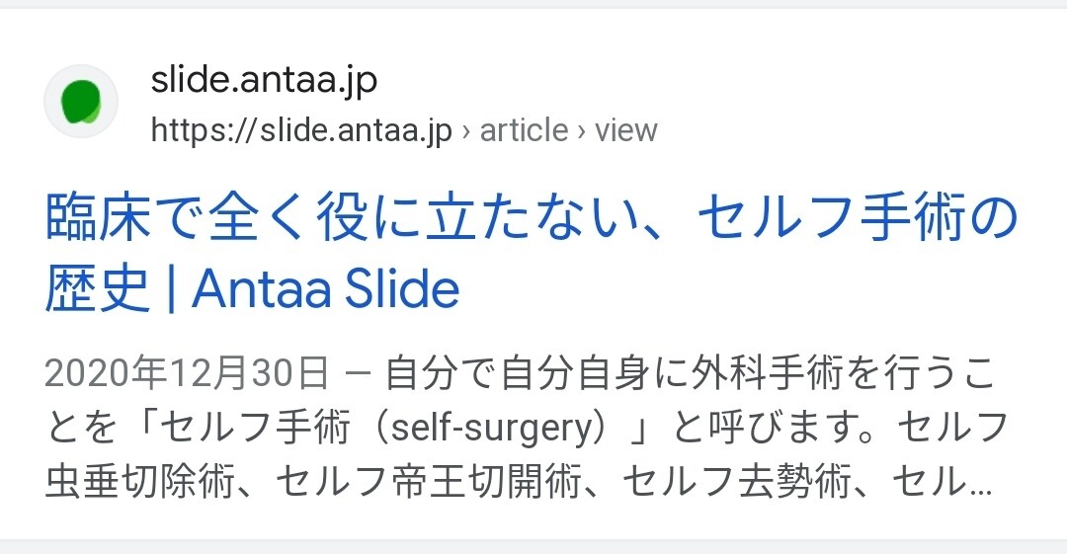Select the "view" breadcrumb segment

(625, 130)
